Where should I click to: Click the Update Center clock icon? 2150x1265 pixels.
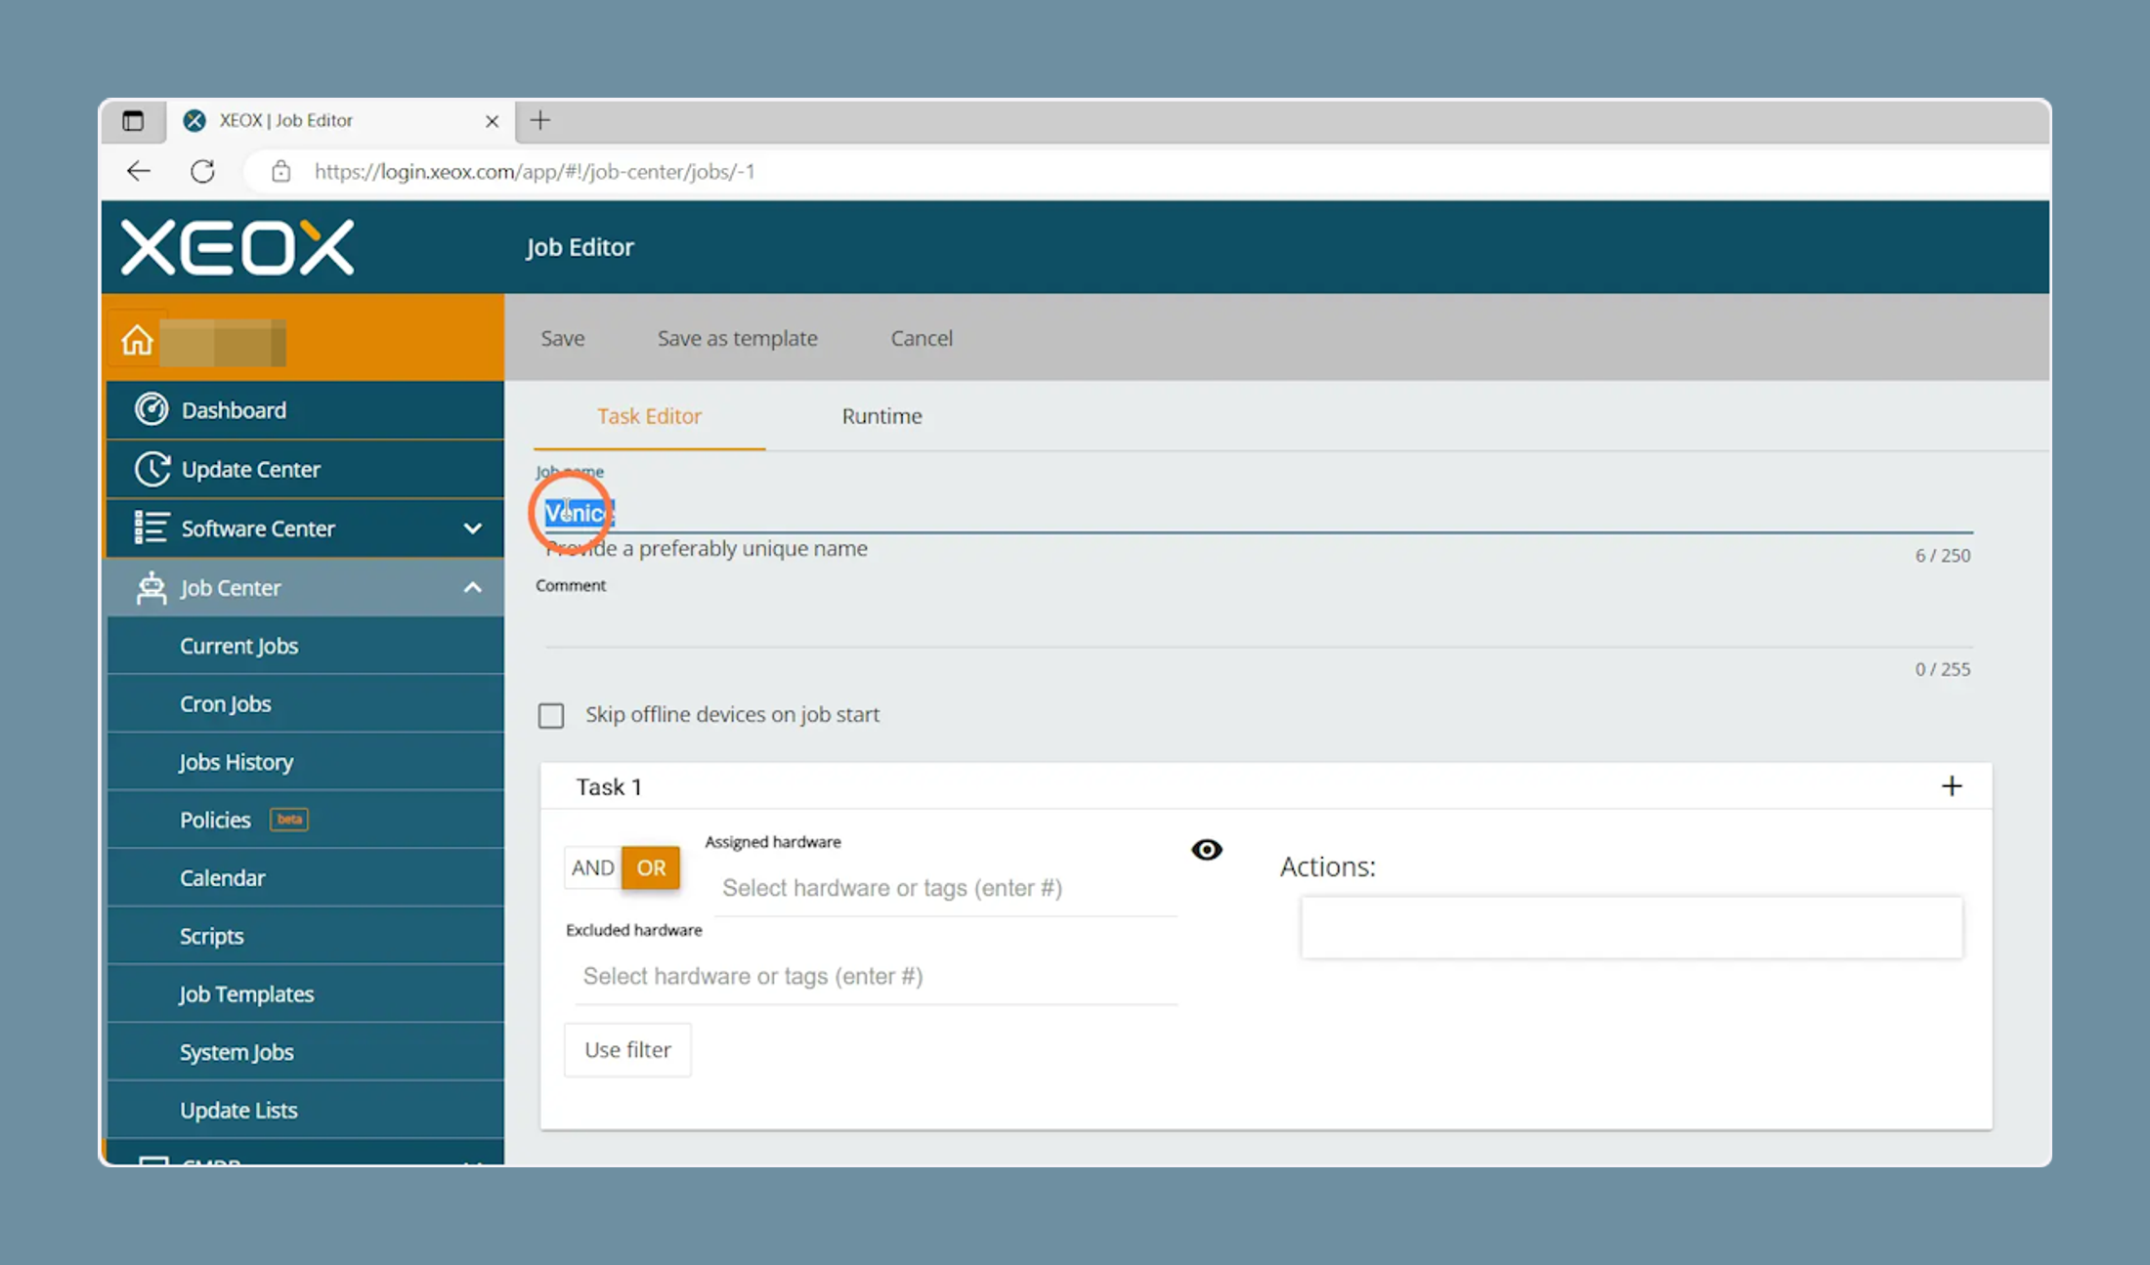[x=151, y=469]
